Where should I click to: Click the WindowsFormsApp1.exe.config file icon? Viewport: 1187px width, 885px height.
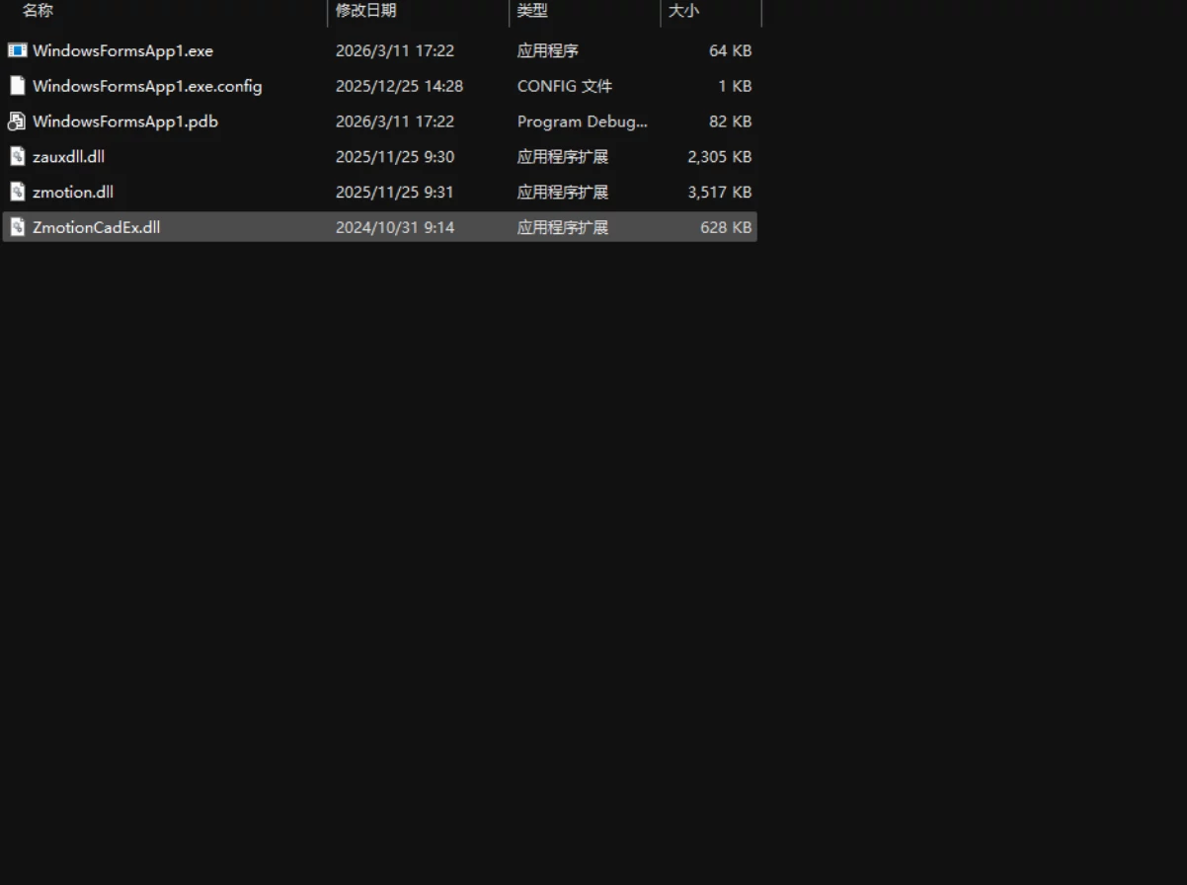pos(17,86)
